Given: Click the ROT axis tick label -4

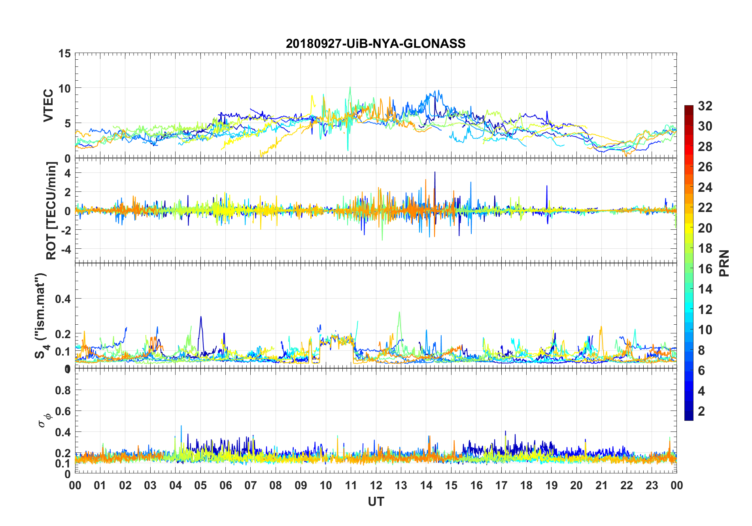Looking at the screenshot, I should pyautogui.click(x=66, y=249).
